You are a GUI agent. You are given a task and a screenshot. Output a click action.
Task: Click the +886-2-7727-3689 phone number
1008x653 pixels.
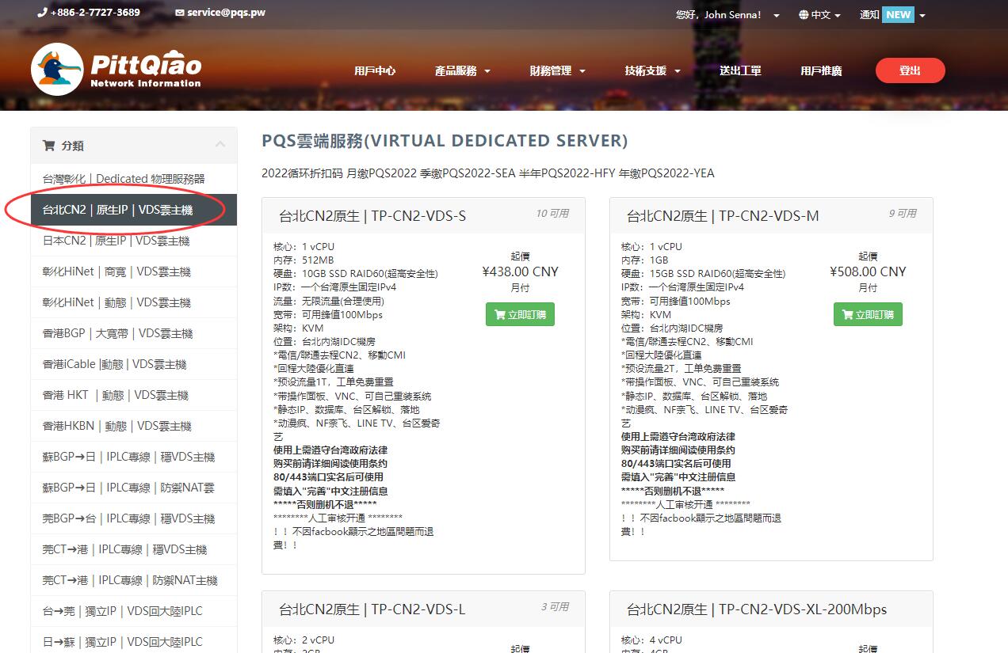[x=95, y=13]
